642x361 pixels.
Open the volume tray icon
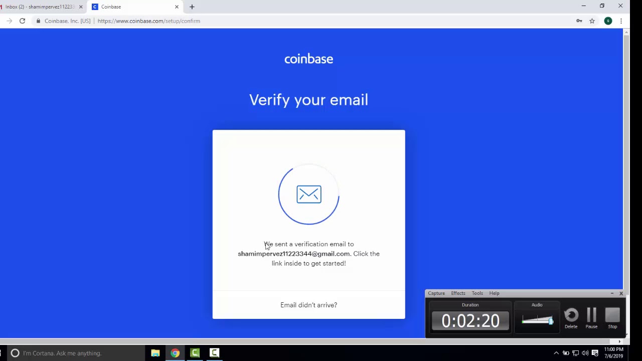585,353
